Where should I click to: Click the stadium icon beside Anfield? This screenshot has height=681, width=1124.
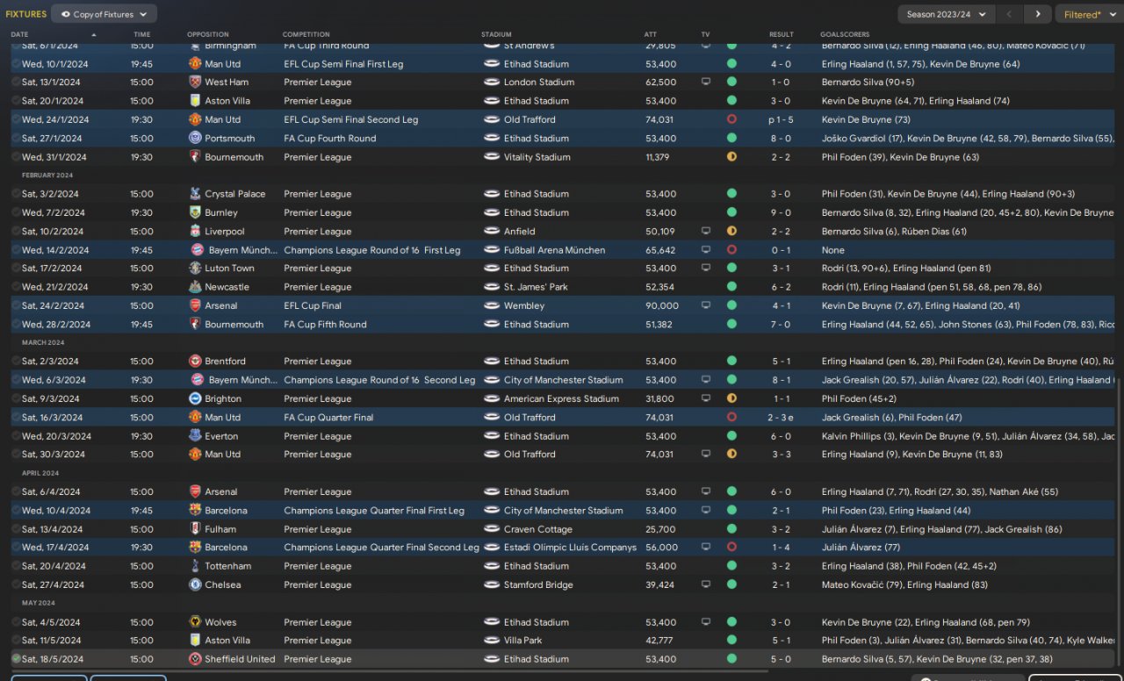[492, 232]
